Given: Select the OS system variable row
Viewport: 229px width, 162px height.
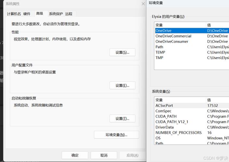Looking at the screenshot, I should [x=192, y=138].
